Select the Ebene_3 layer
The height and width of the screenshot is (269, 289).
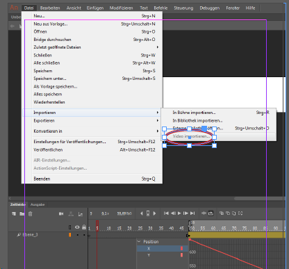30,235
